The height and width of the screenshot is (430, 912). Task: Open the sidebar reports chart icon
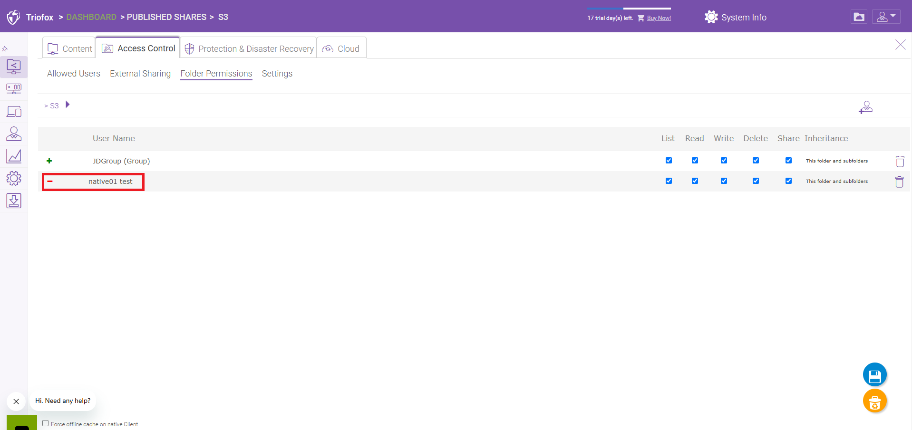14,156
